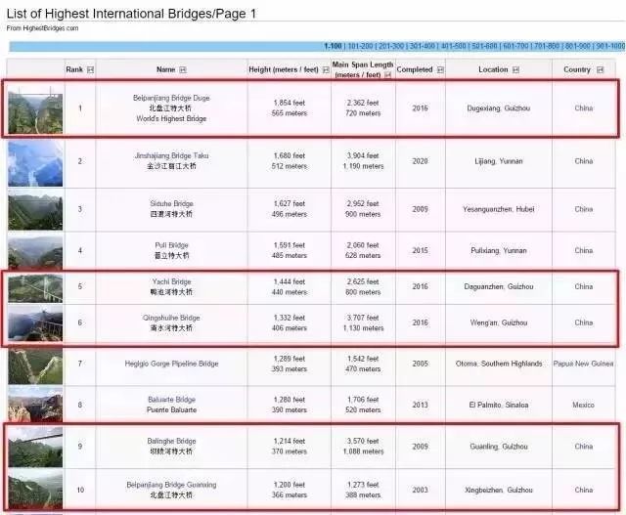Sort by Completed year using its icon
Image resolution: width=626 pixels, height=515 pixels.
438,70
